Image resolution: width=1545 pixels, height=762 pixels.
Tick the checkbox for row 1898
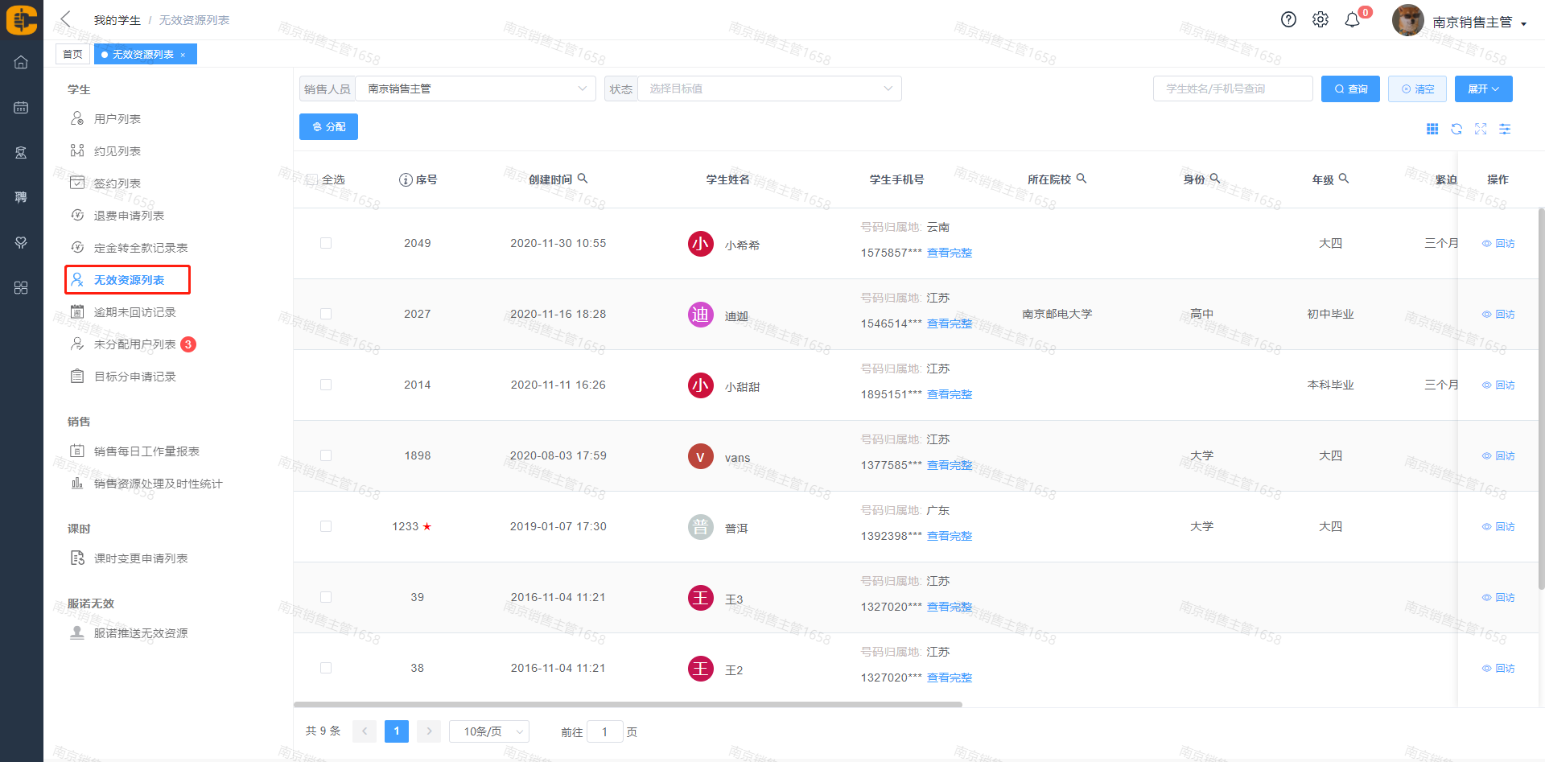point(326,455)
